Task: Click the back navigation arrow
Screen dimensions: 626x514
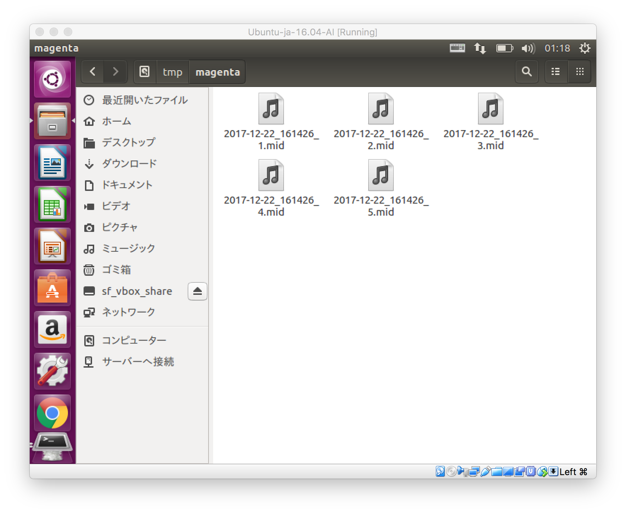Action: pos(92,71)
